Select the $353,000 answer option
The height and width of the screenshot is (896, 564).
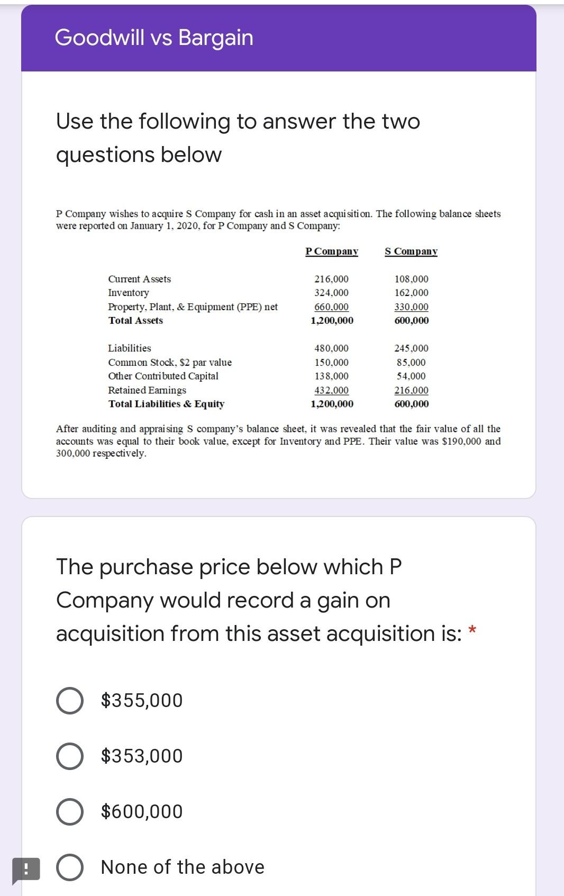71,756
